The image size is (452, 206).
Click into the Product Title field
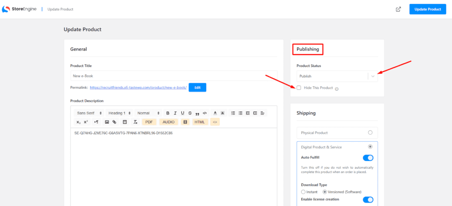(174, 76)
